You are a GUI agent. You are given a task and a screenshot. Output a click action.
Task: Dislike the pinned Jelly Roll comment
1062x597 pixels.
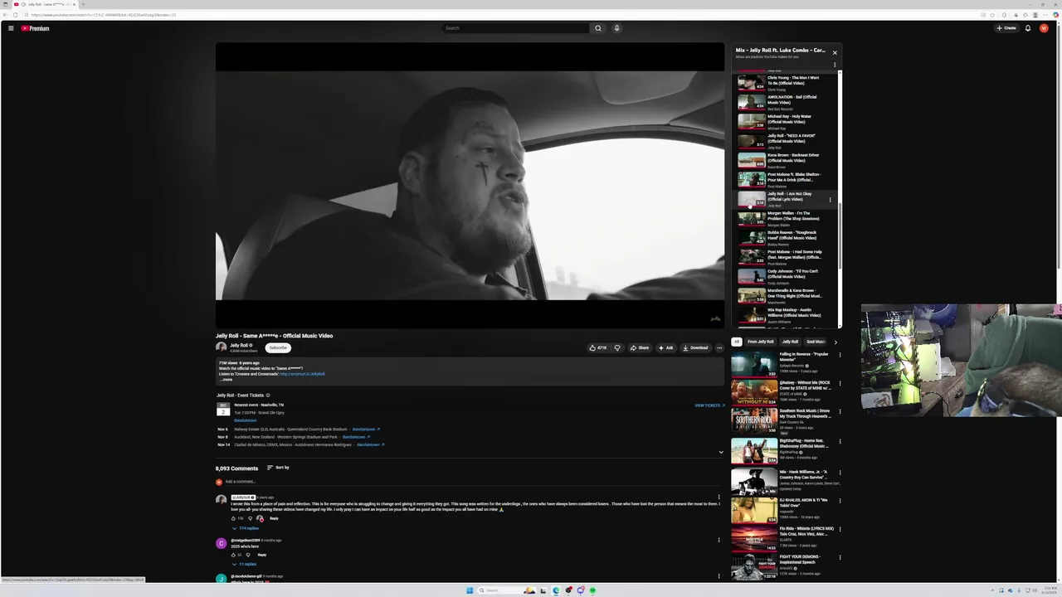pyautogui.click(x=250, y=518)
